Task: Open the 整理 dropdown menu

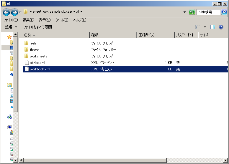Action: pyautogui.click(x=11, y=27)
